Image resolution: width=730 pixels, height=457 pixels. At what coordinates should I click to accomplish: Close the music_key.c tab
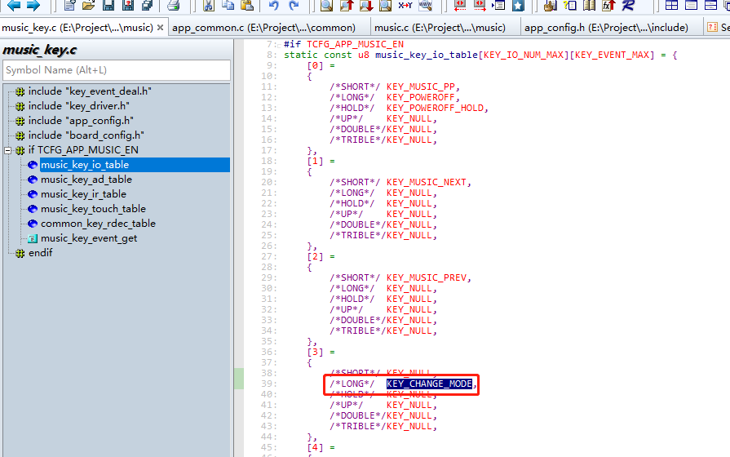click(x=160, y=28)
